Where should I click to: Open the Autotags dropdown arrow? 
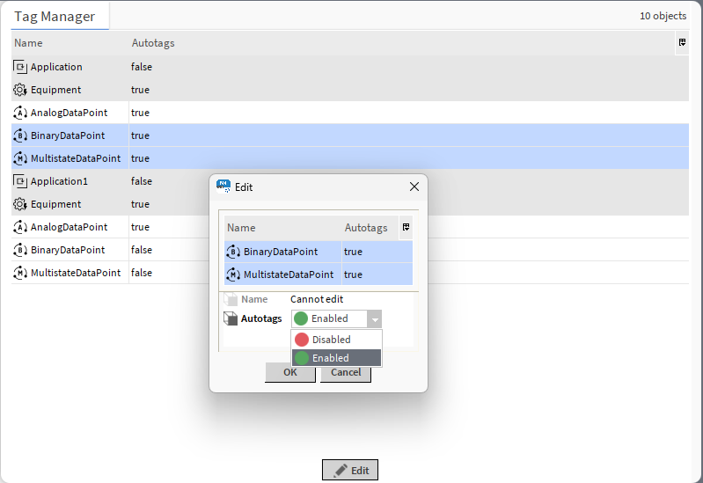375,318
